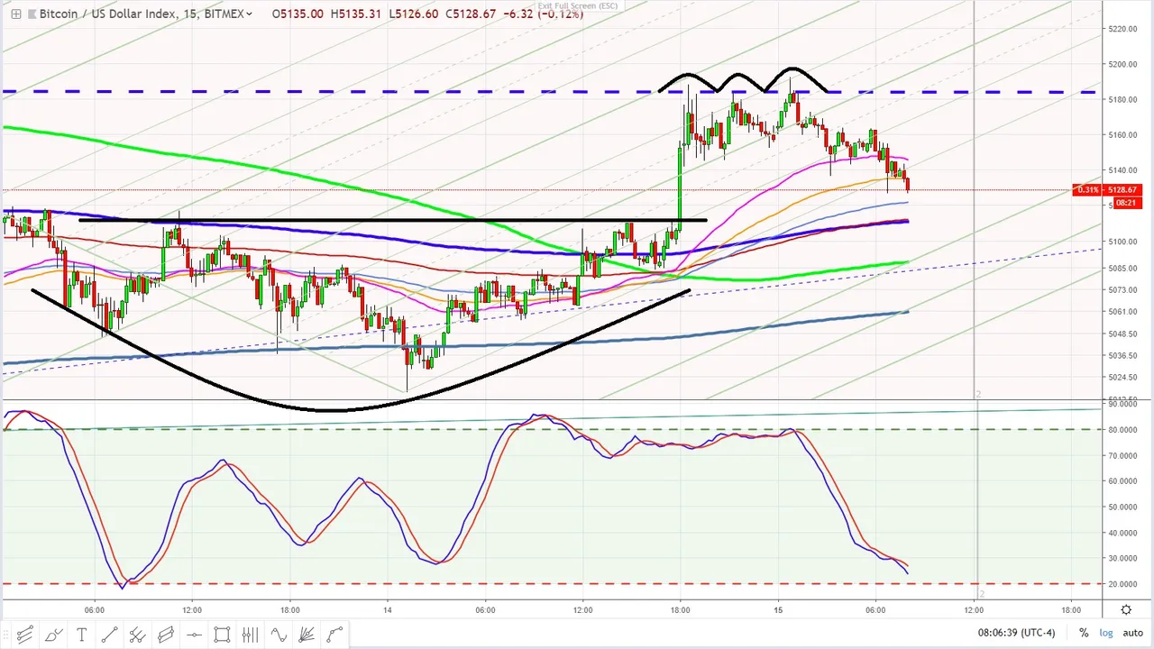Toggle percent scale mode

pyautogui.click(x=1084, y=633)
